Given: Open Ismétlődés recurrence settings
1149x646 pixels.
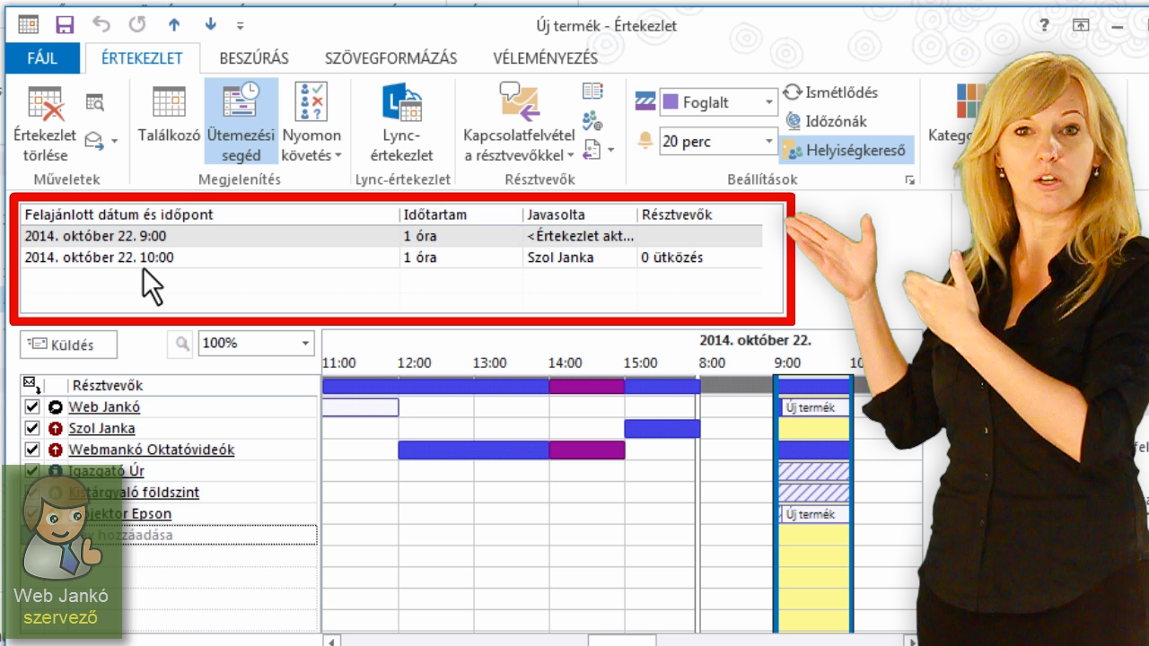Looking at the screenshot, I should [831, 92].
